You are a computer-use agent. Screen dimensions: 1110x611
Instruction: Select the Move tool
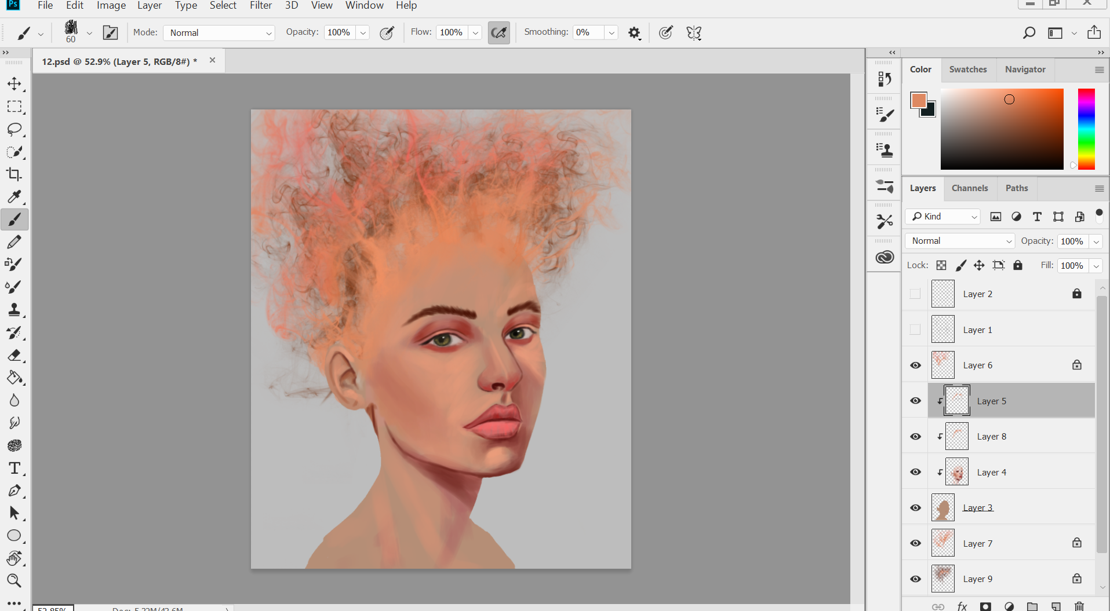14,84
